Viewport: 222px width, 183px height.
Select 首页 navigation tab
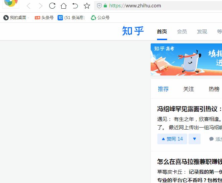coord(162,31)
